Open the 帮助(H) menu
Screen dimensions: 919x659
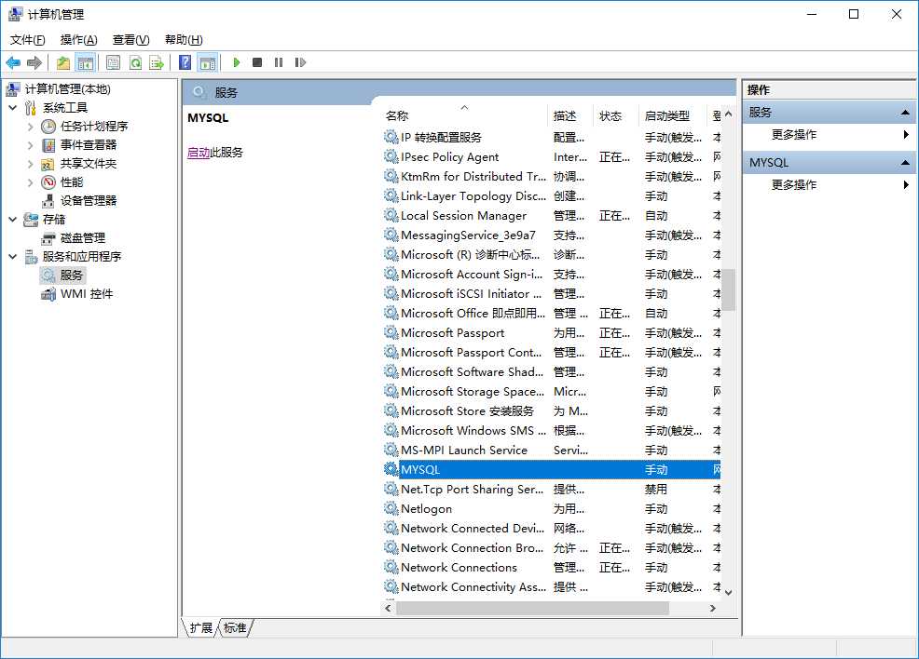(x=184, y=40)
